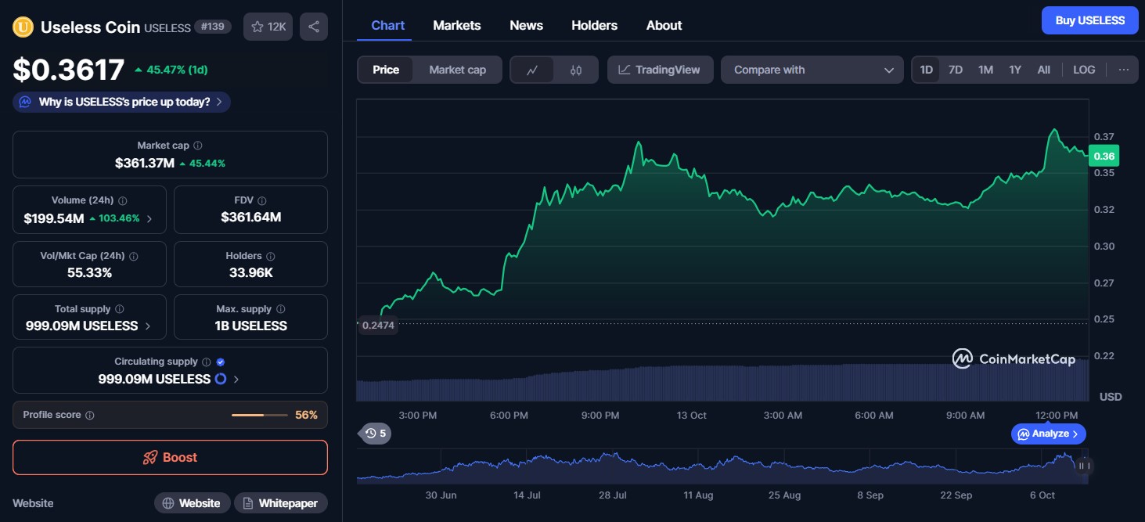Click the star watchlist button showing 12K
Viewport: 1145px width, 522px height.
tap(268, 27)
